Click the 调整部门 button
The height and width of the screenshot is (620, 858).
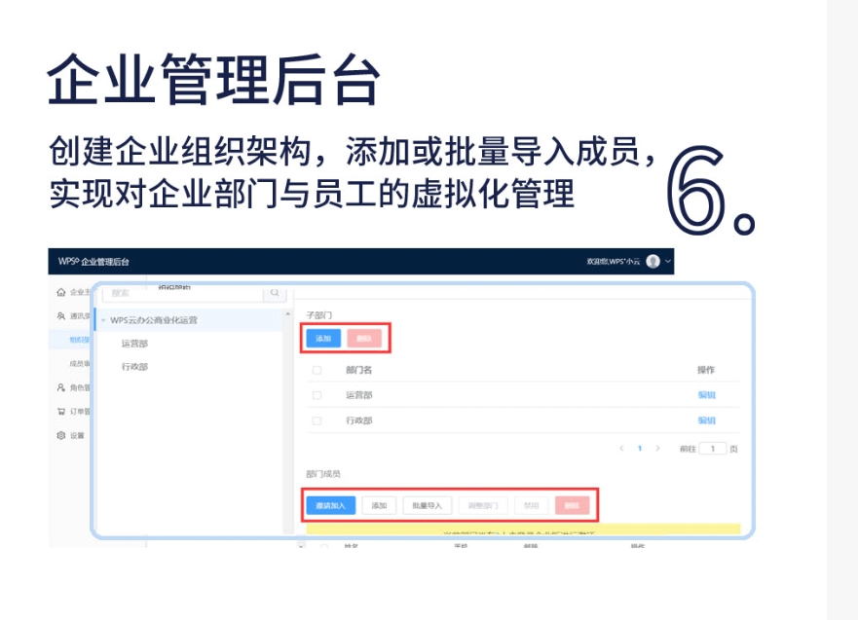point(483,505)
